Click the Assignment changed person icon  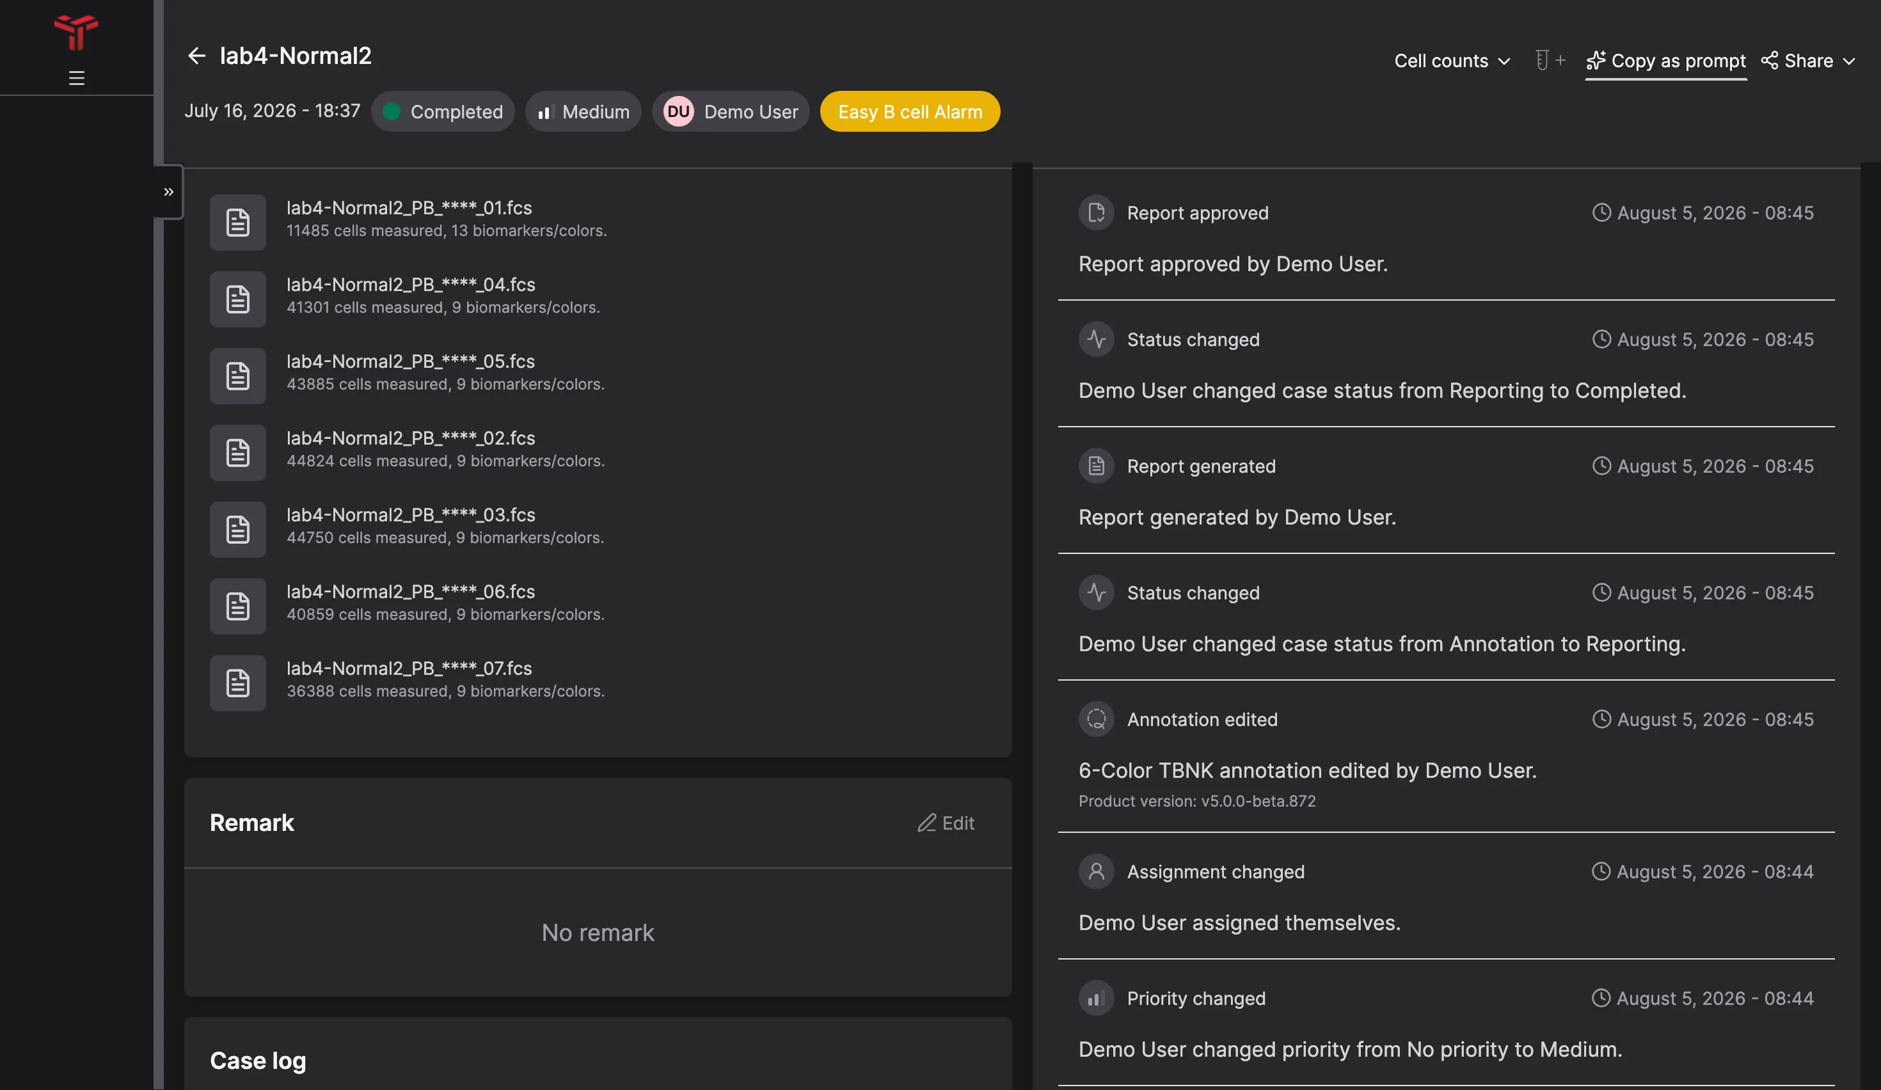(1096, 871)
